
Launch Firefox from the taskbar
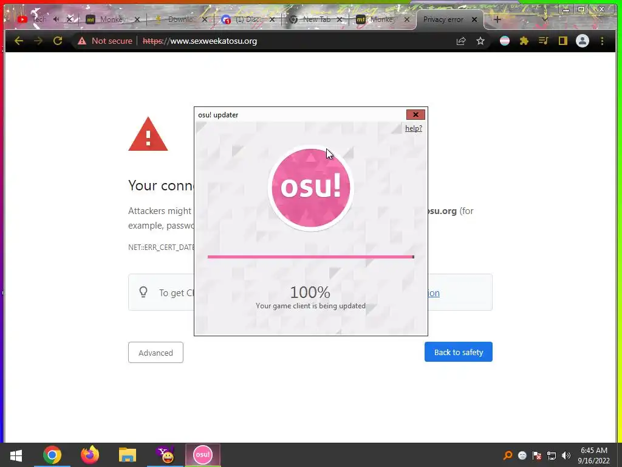pyautogui.click(x=90, y=455)
